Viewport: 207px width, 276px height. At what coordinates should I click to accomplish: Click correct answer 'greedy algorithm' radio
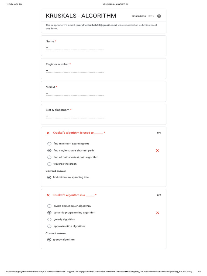49,240
